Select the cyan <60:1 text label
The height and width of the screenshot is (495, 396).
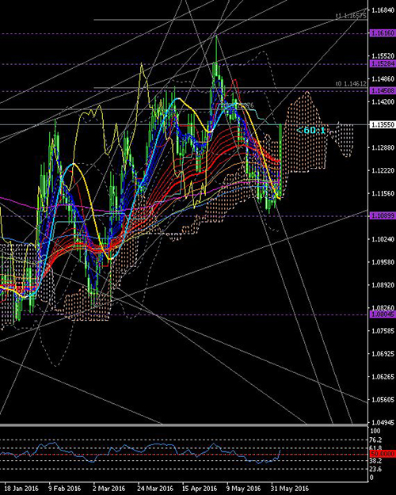[311, 130]
